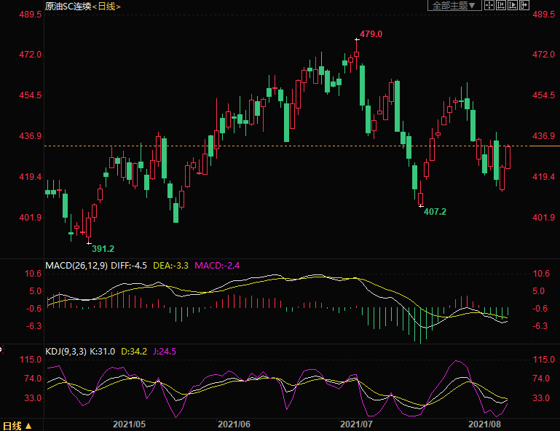The width and height of the screenshot is (560, 431).
Task: Expand the 日线 period selector at bottom
Action: tap(17, 426)
